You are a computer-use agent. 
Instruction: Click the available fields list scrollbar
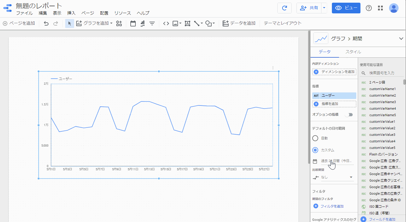click(x=404, y=82)
